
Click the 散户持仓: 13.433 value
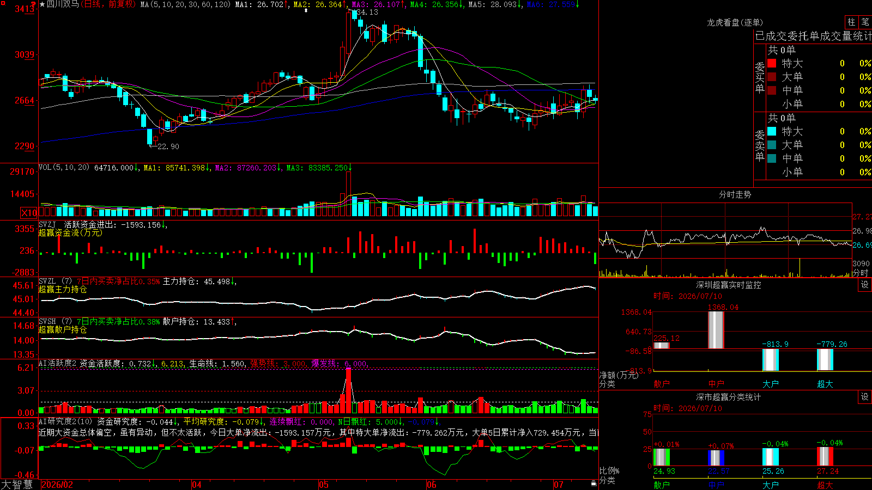point(197,322)
